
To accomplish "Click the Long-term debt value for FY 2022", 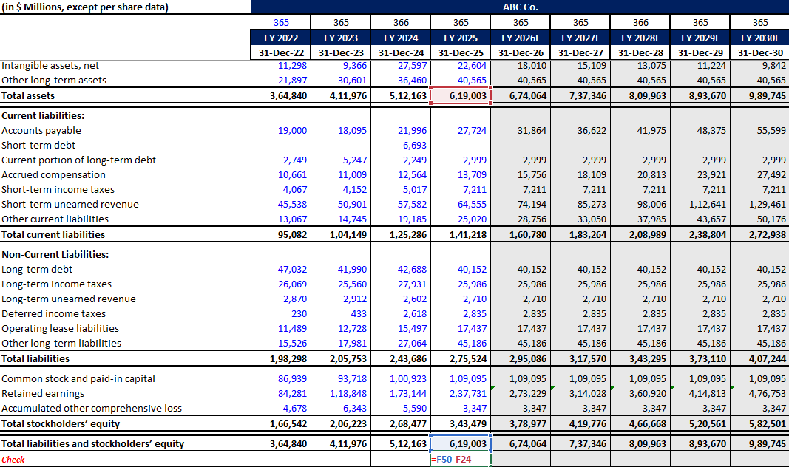I will click(281, 269).
